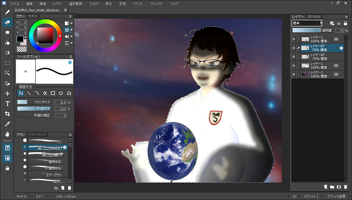Image resolution: width=352 pixels, height=200 pixels.
Task: Open the フィルタ menu
Action: pyautogui.click(x=94, y=4)
